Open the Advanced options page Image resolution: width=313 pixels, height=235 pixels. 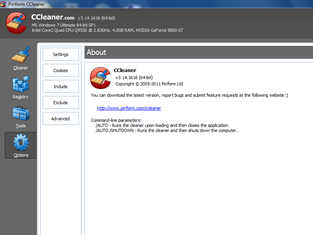(x=61, y=118)
